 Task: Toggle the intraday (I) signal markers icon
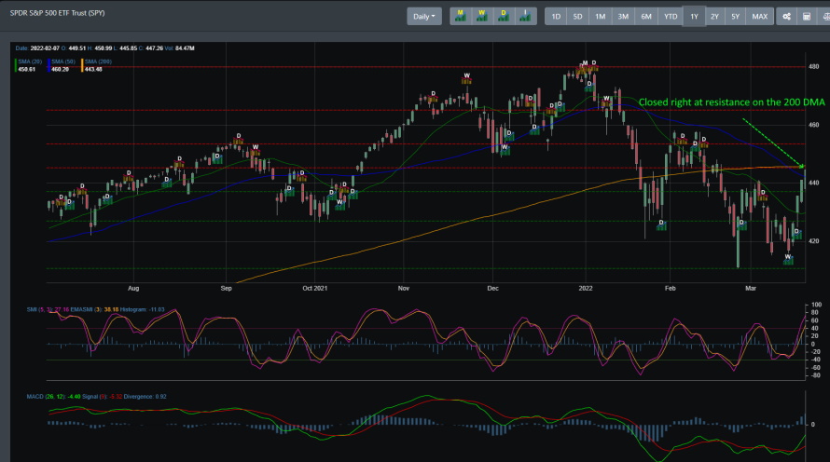pyautogui.click(x=525, y=17)
